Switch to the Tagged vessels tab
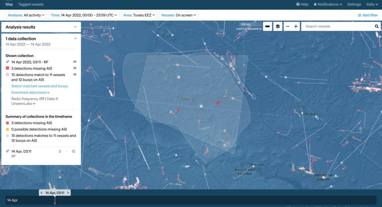This screenshot has width=382, height=207. click(31, 4)
